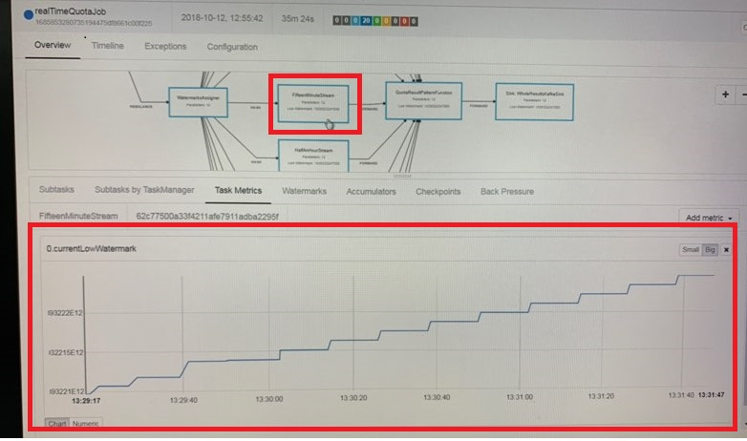
Task: Open the Exceptions tab
Action: 165,46
